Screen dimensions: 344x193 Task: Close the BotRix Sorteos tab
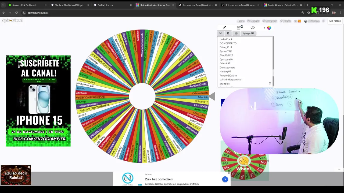(131, 5)
